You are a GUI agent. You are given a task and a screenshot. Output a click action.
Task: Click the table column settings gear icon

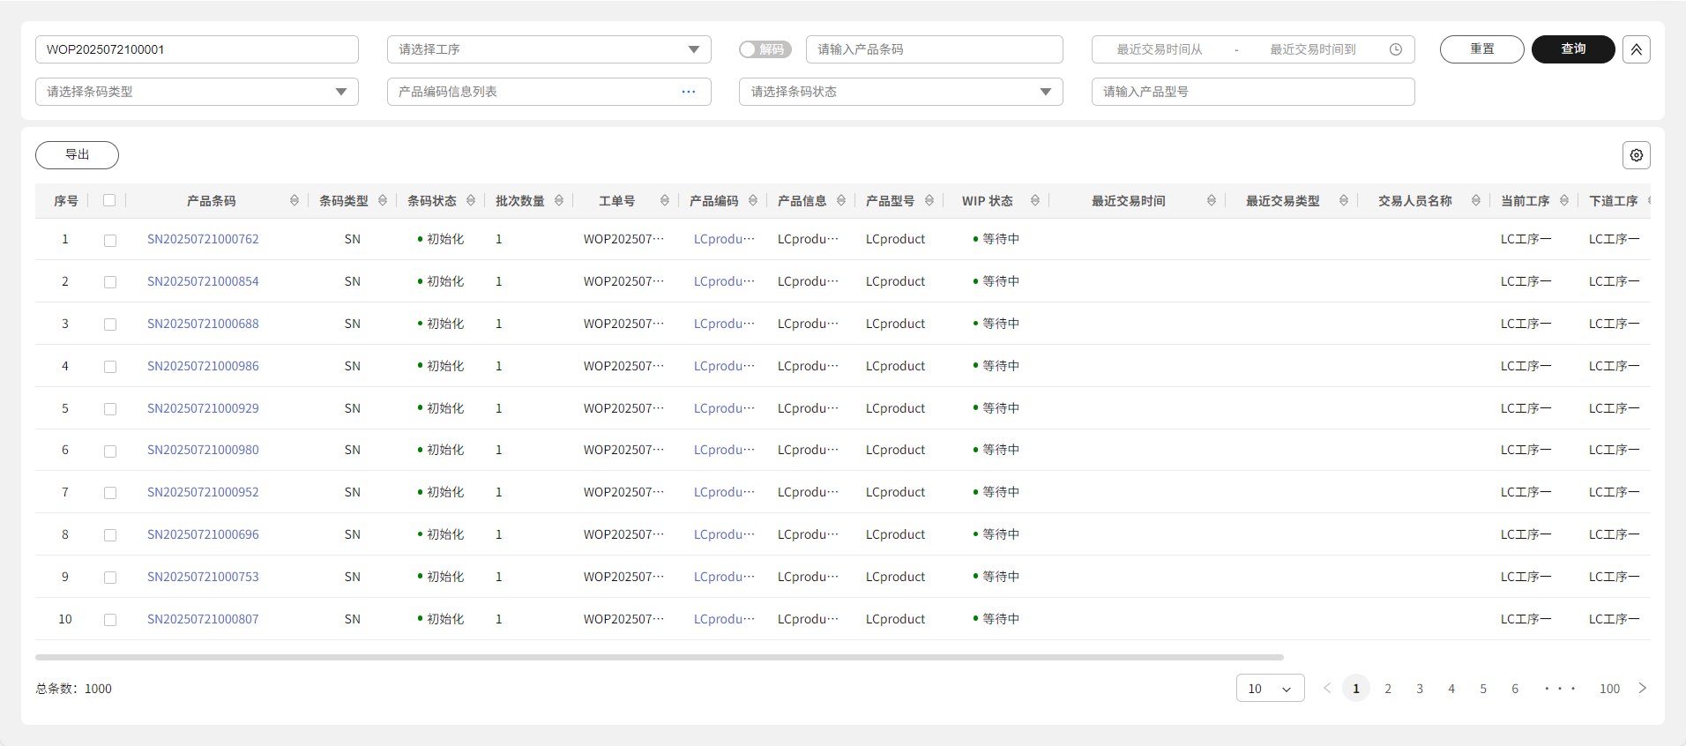coord(1636,155)
